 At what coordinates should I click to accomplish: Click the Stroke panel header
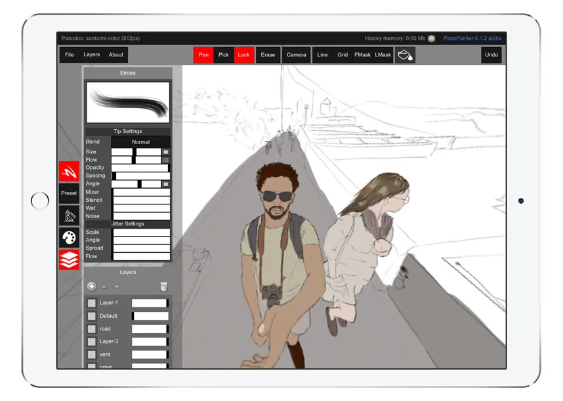click(128, 73)
